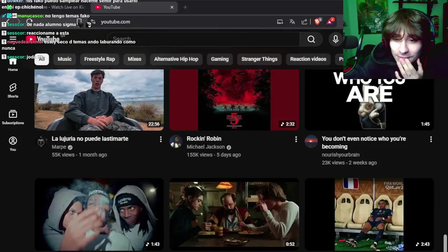Click the translate page icon

tap(292, 22)
